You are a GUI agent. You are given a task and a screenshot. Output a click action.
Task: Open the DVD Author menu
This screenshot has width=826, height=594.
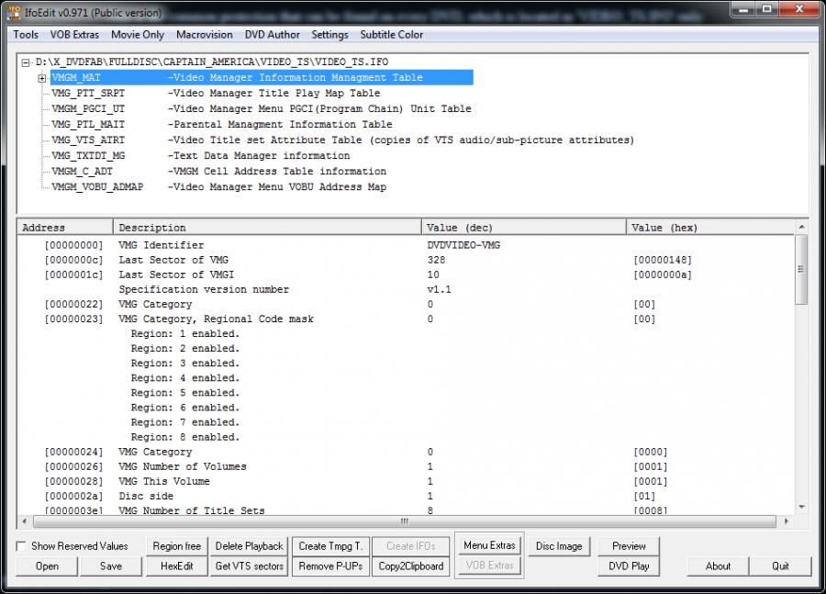tap(272, 34)
